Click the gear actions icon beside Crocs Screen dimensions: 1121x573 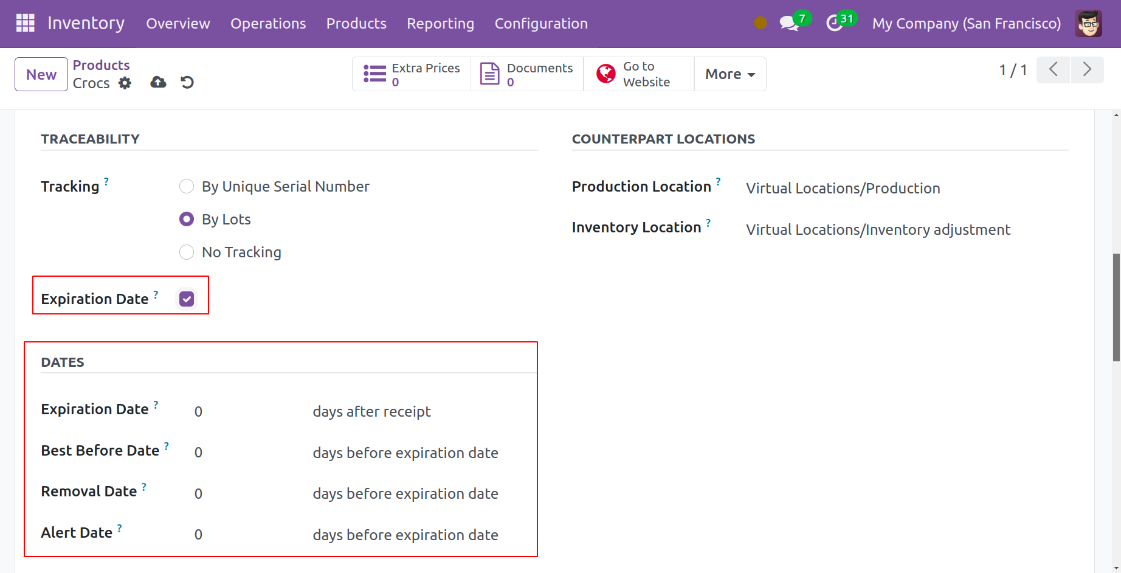[125, 83]
